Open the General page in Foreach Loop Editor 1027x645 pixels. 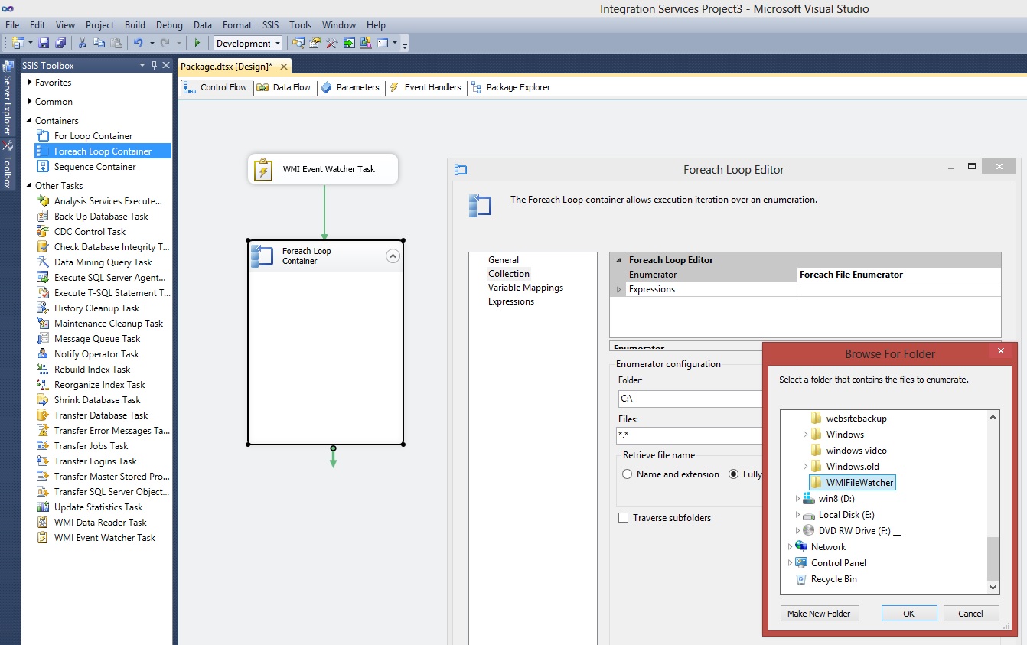[x=504, y=260]
